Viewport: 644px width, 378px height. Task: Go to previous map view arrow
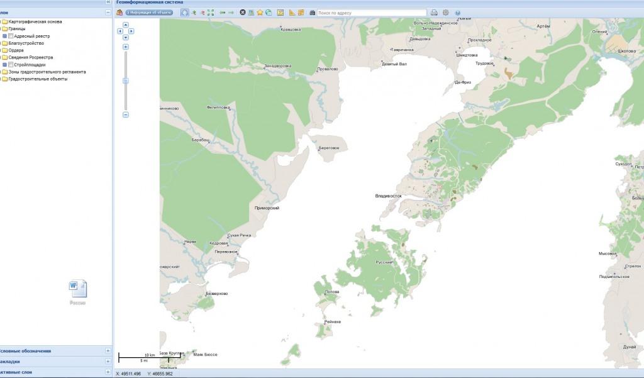pyautogui.click(x=222, y=13)
